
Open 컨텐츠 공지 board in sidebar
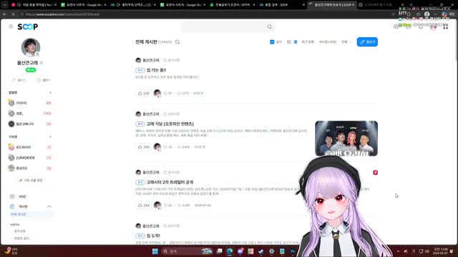22,238
